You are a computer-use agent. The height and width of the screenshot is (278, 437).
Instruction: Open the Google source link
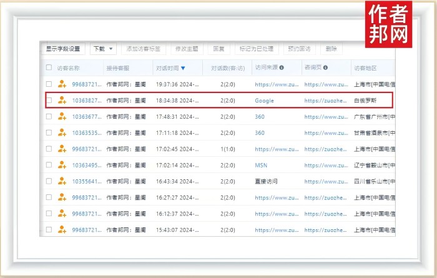click(x=264, y=100)
